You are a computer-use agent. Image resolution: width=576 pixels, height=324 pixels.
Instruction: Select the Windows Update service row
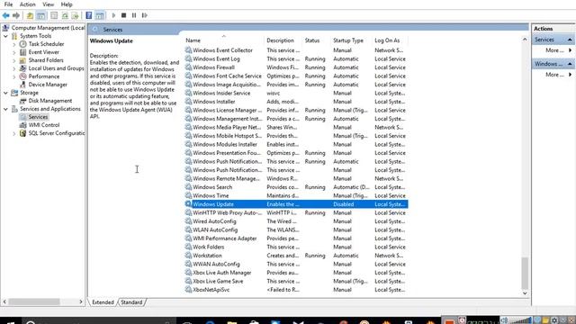pyautogui.click(x=296, y=204)
